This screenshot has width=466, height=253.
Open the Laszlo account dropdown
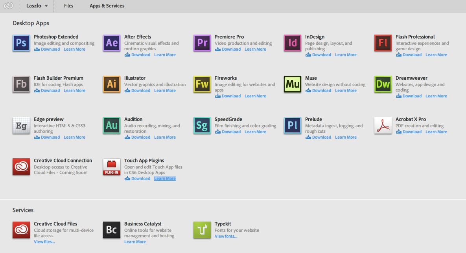37,5
